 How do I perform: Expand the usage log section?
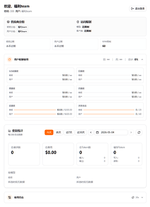coord(142,197)
